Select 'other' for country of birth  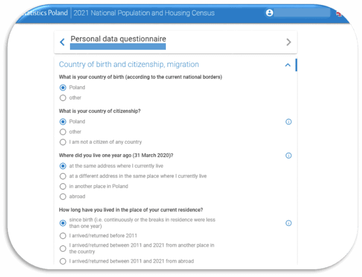click(63, 98)
